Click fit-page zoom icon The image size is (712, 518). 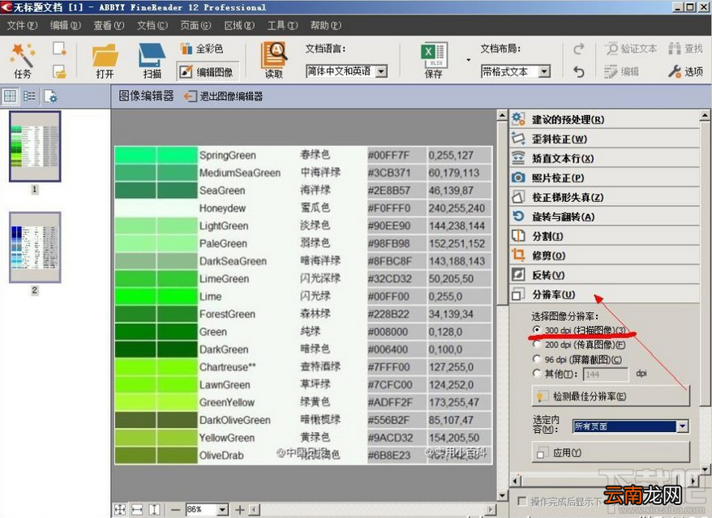(x=120, y=510)
